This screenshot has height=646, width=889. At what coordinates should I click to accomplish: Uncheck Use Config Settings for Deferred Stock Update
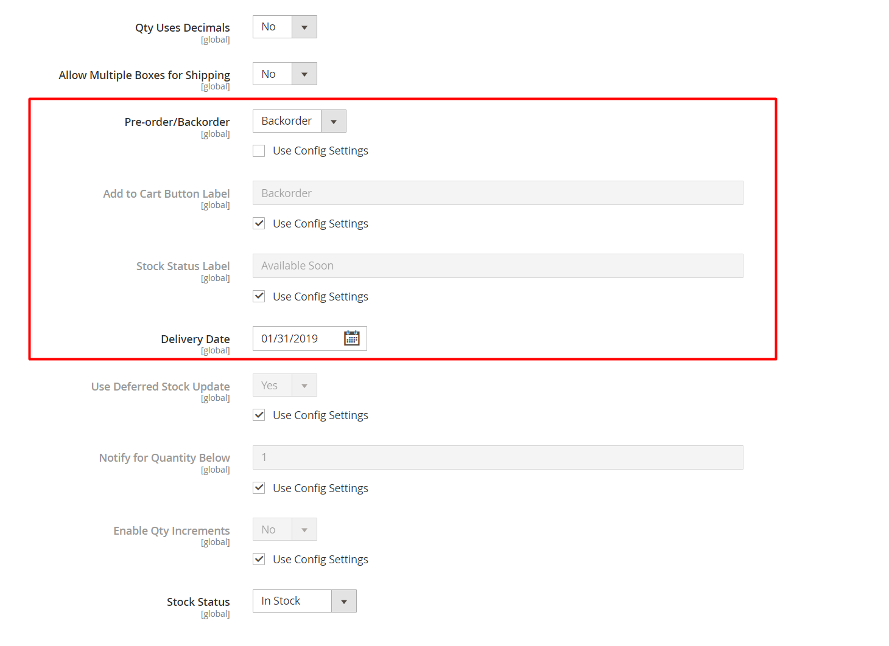click(x=259, y=415)
